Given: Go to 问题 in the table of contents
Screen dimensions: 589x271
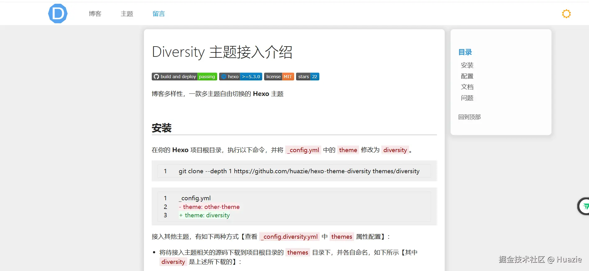Looking at the screenshot, I should point(467,98).
